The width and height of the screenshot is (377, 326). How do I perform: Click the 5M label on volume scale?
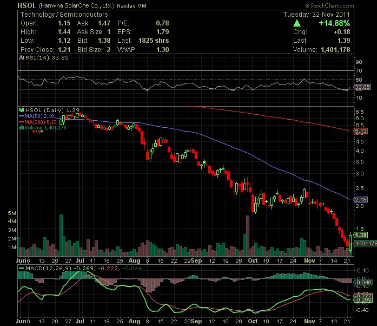[x=12, y=213]
